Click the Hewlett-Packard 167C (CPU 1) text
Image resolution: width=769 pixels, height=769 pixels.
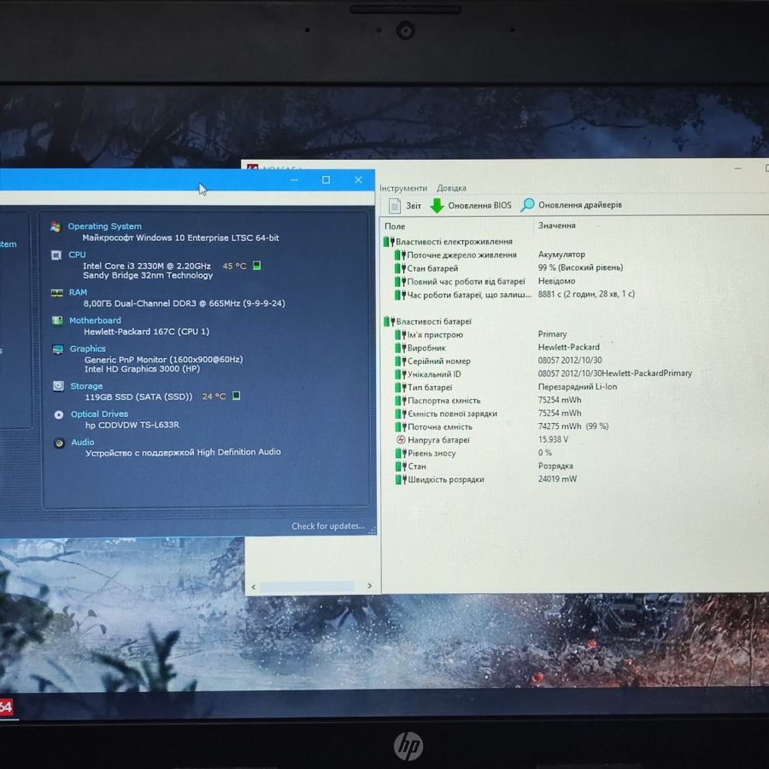[146, 332]
